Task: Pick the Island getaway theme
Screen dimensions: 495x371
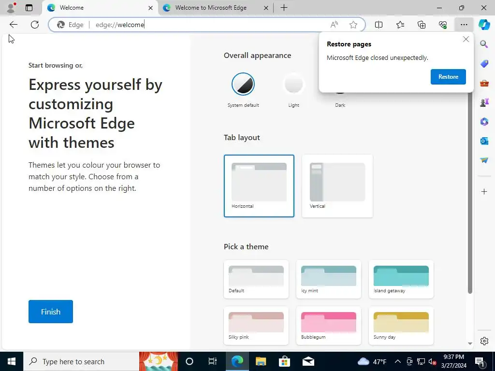Action: pos(401,279)
